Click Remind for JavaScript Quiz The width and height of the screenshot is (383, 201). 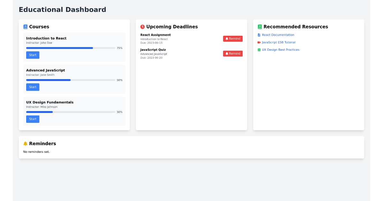tap(233, 53)
